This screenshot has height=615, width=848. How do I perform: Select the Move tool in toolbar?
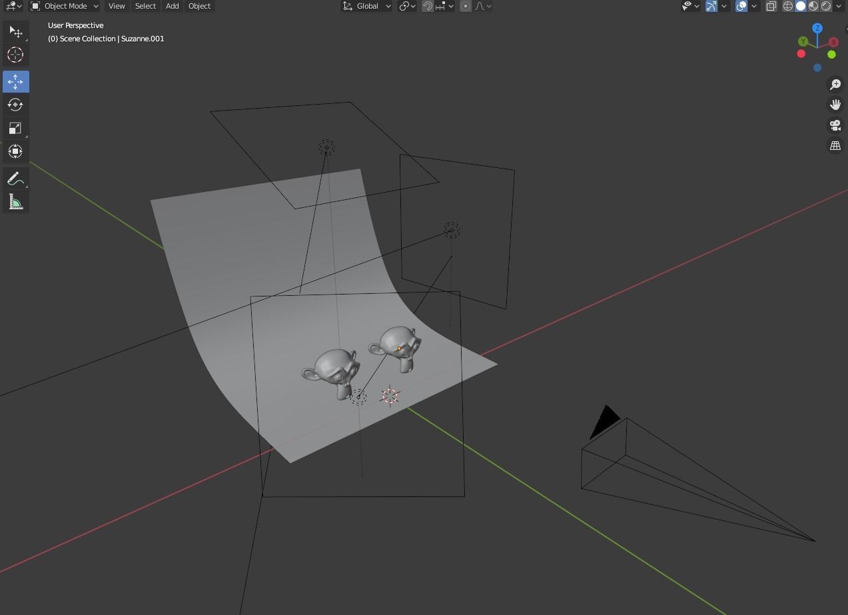(15, 81)
